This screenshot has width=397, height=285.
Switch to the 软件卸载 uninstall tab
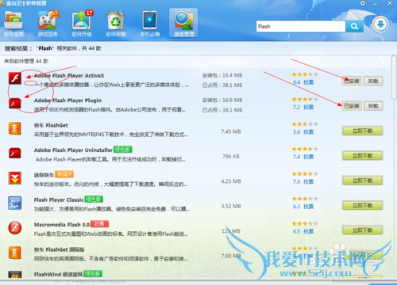[116, 24]
